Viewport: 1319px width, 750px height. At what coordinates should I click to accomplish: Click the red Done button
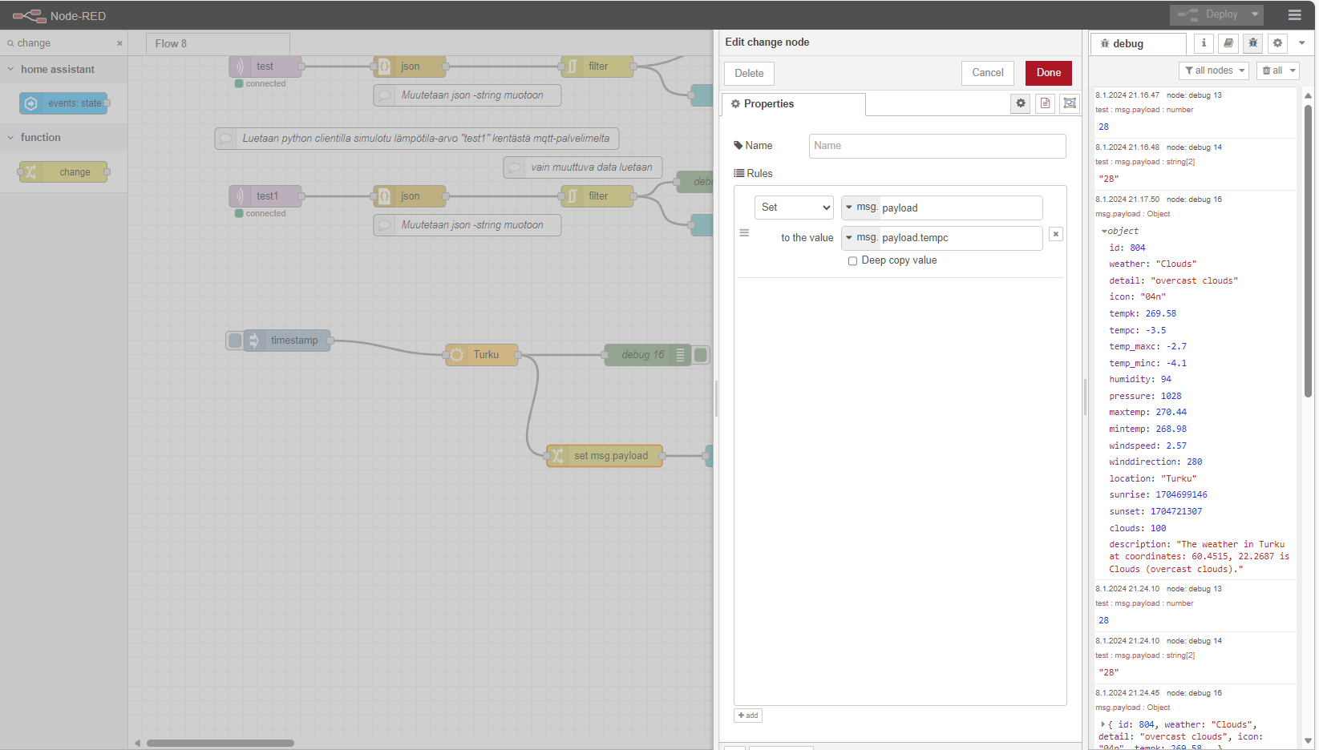(1049, 73)
